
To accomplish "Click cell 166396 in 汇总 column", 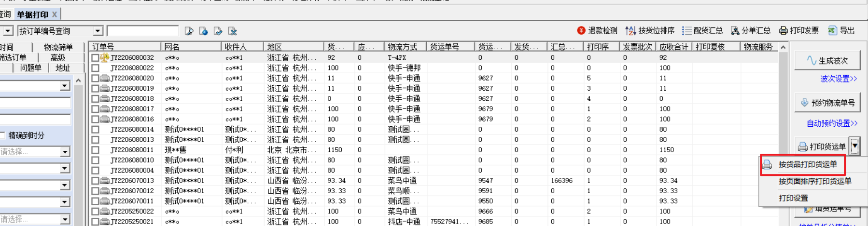I will 561,181.
